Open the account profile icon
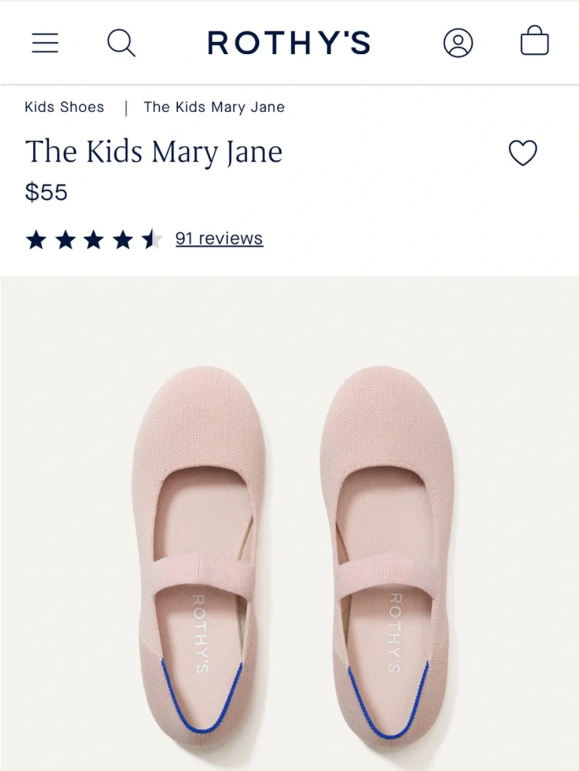This screenshot has height=771, width=579. 459,43
